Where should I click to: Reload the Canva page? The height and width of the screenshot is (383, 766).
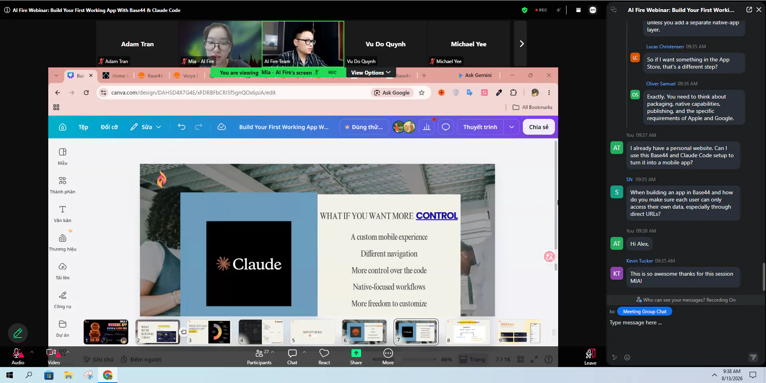86,93
